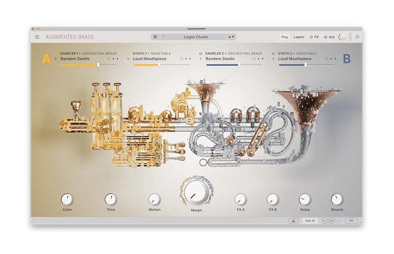Open Sampler 2 Random Swells preset list
The width and height of the screenshot is (394, 254).
(x=220, y=59)
